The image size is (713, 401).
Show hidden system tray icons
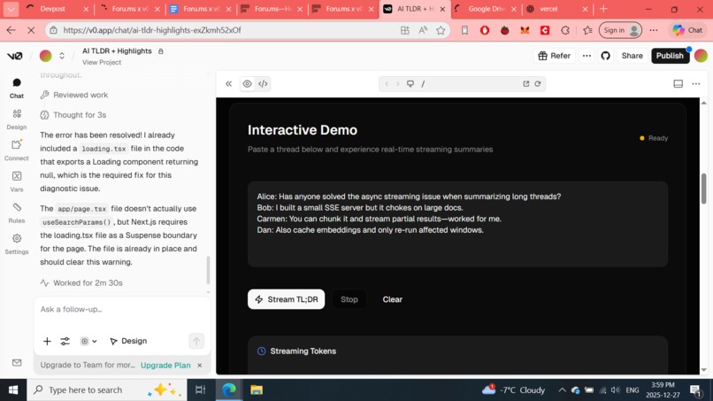click(x=562, y=390)
